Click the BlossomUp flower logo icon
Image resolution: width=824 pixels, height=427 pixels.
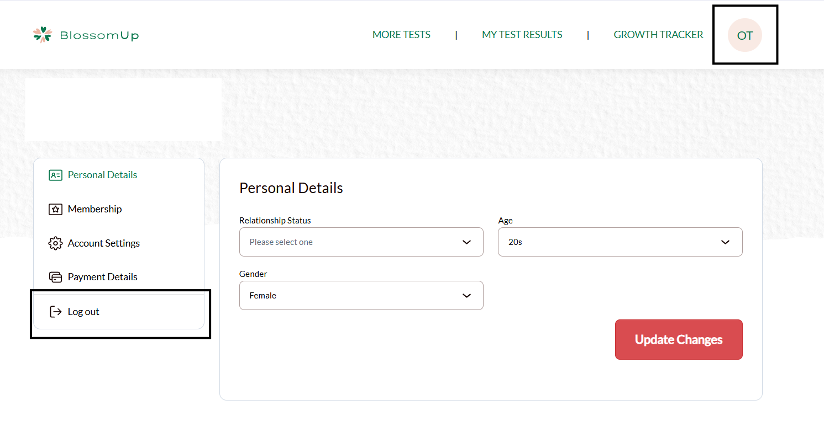43,35
